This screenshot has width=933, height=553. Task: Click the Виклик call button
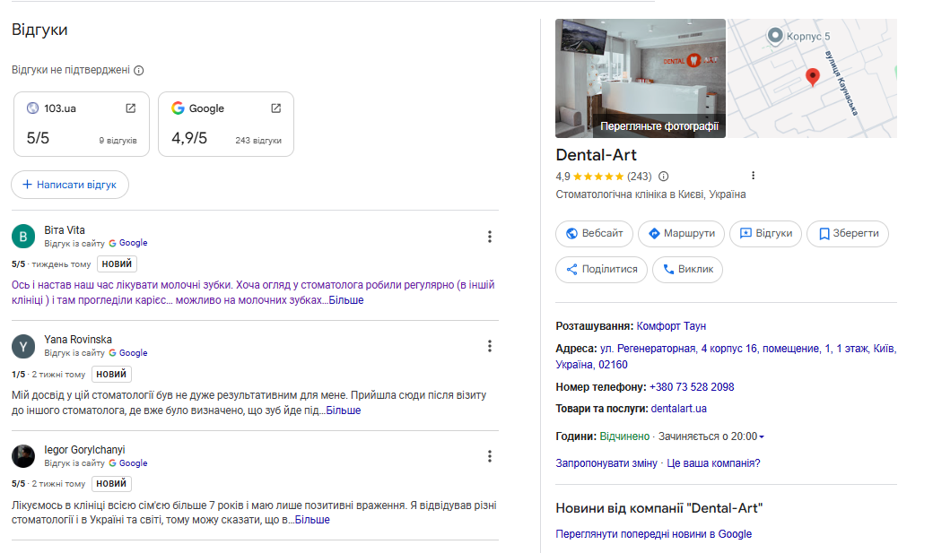(x=687, y=270)
